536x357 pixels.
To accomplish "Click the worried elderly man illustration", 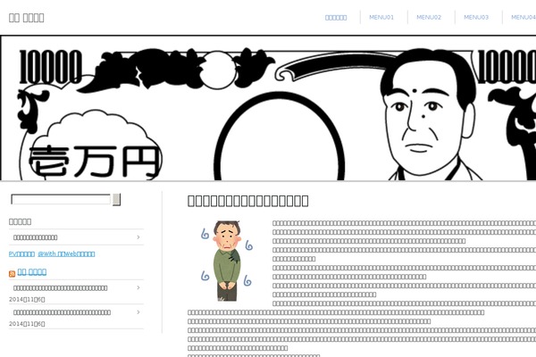I will coord(226,261).
